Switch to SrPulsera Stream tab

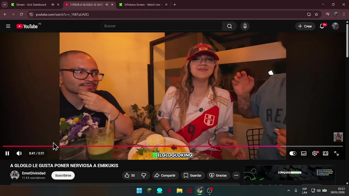point(143,5)
